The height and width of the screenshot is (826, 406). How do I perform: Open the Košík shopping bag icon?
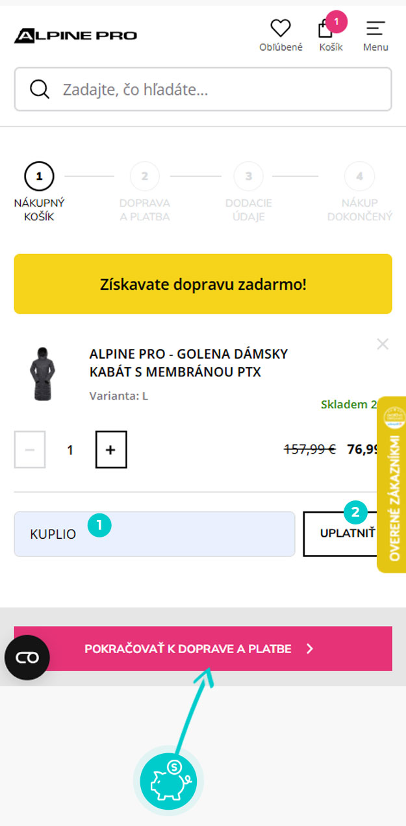(x=325, y=30)
